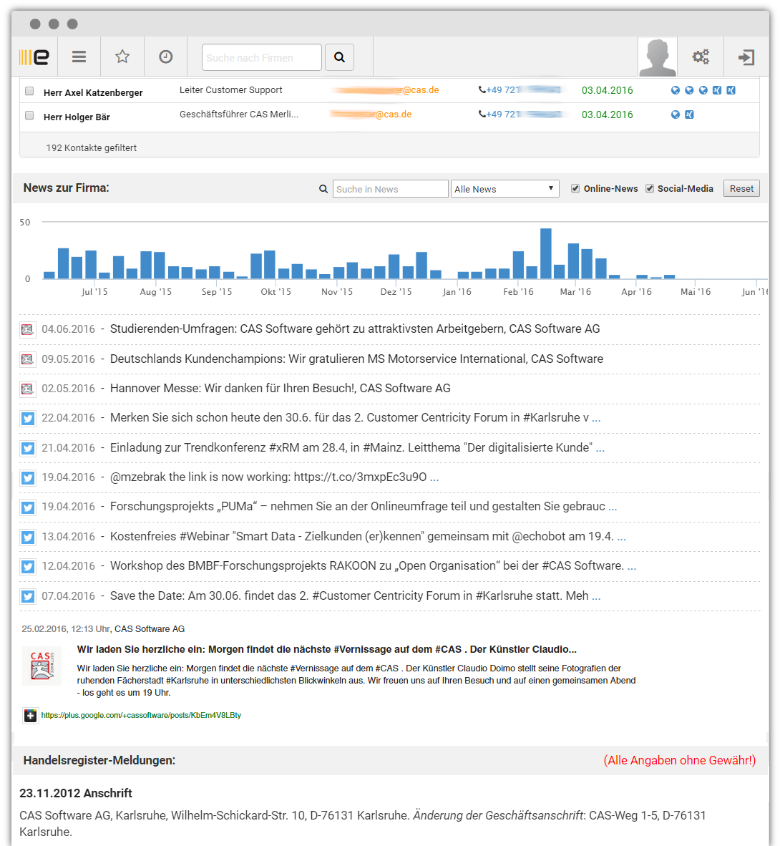This screenshot has width=780, height=846.
Task: Click the Twitter icon for 22.04.2016 news
Action: (28, 419)
